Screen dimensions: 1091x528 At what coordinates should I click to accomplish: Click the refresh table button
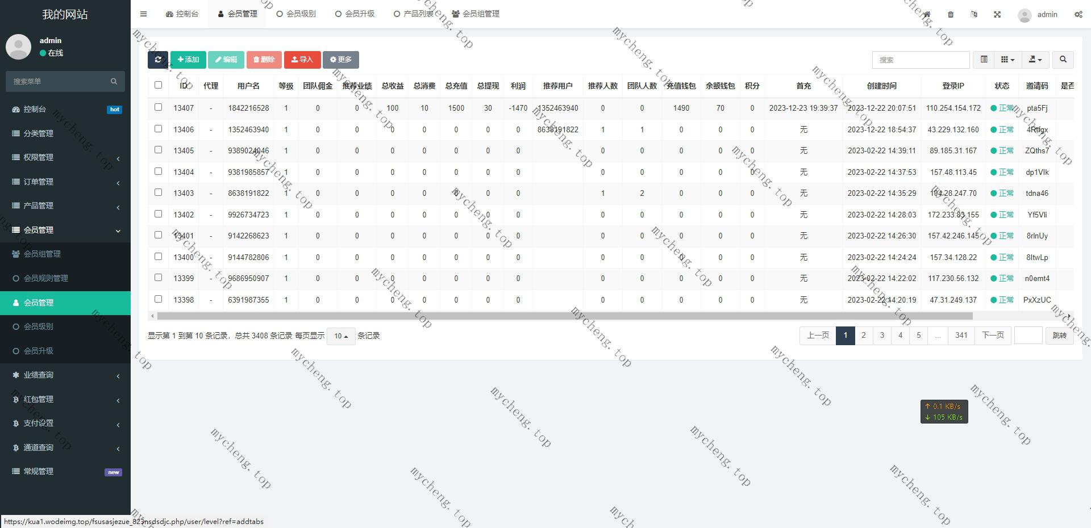[x=158, y=60]
